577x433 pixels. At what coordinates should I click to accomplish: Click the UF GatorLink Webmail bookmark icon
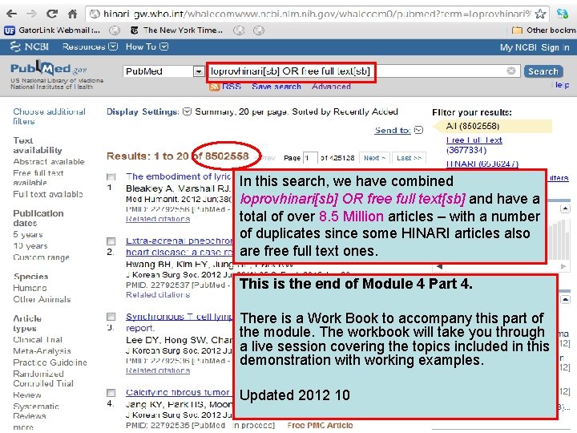9,30
